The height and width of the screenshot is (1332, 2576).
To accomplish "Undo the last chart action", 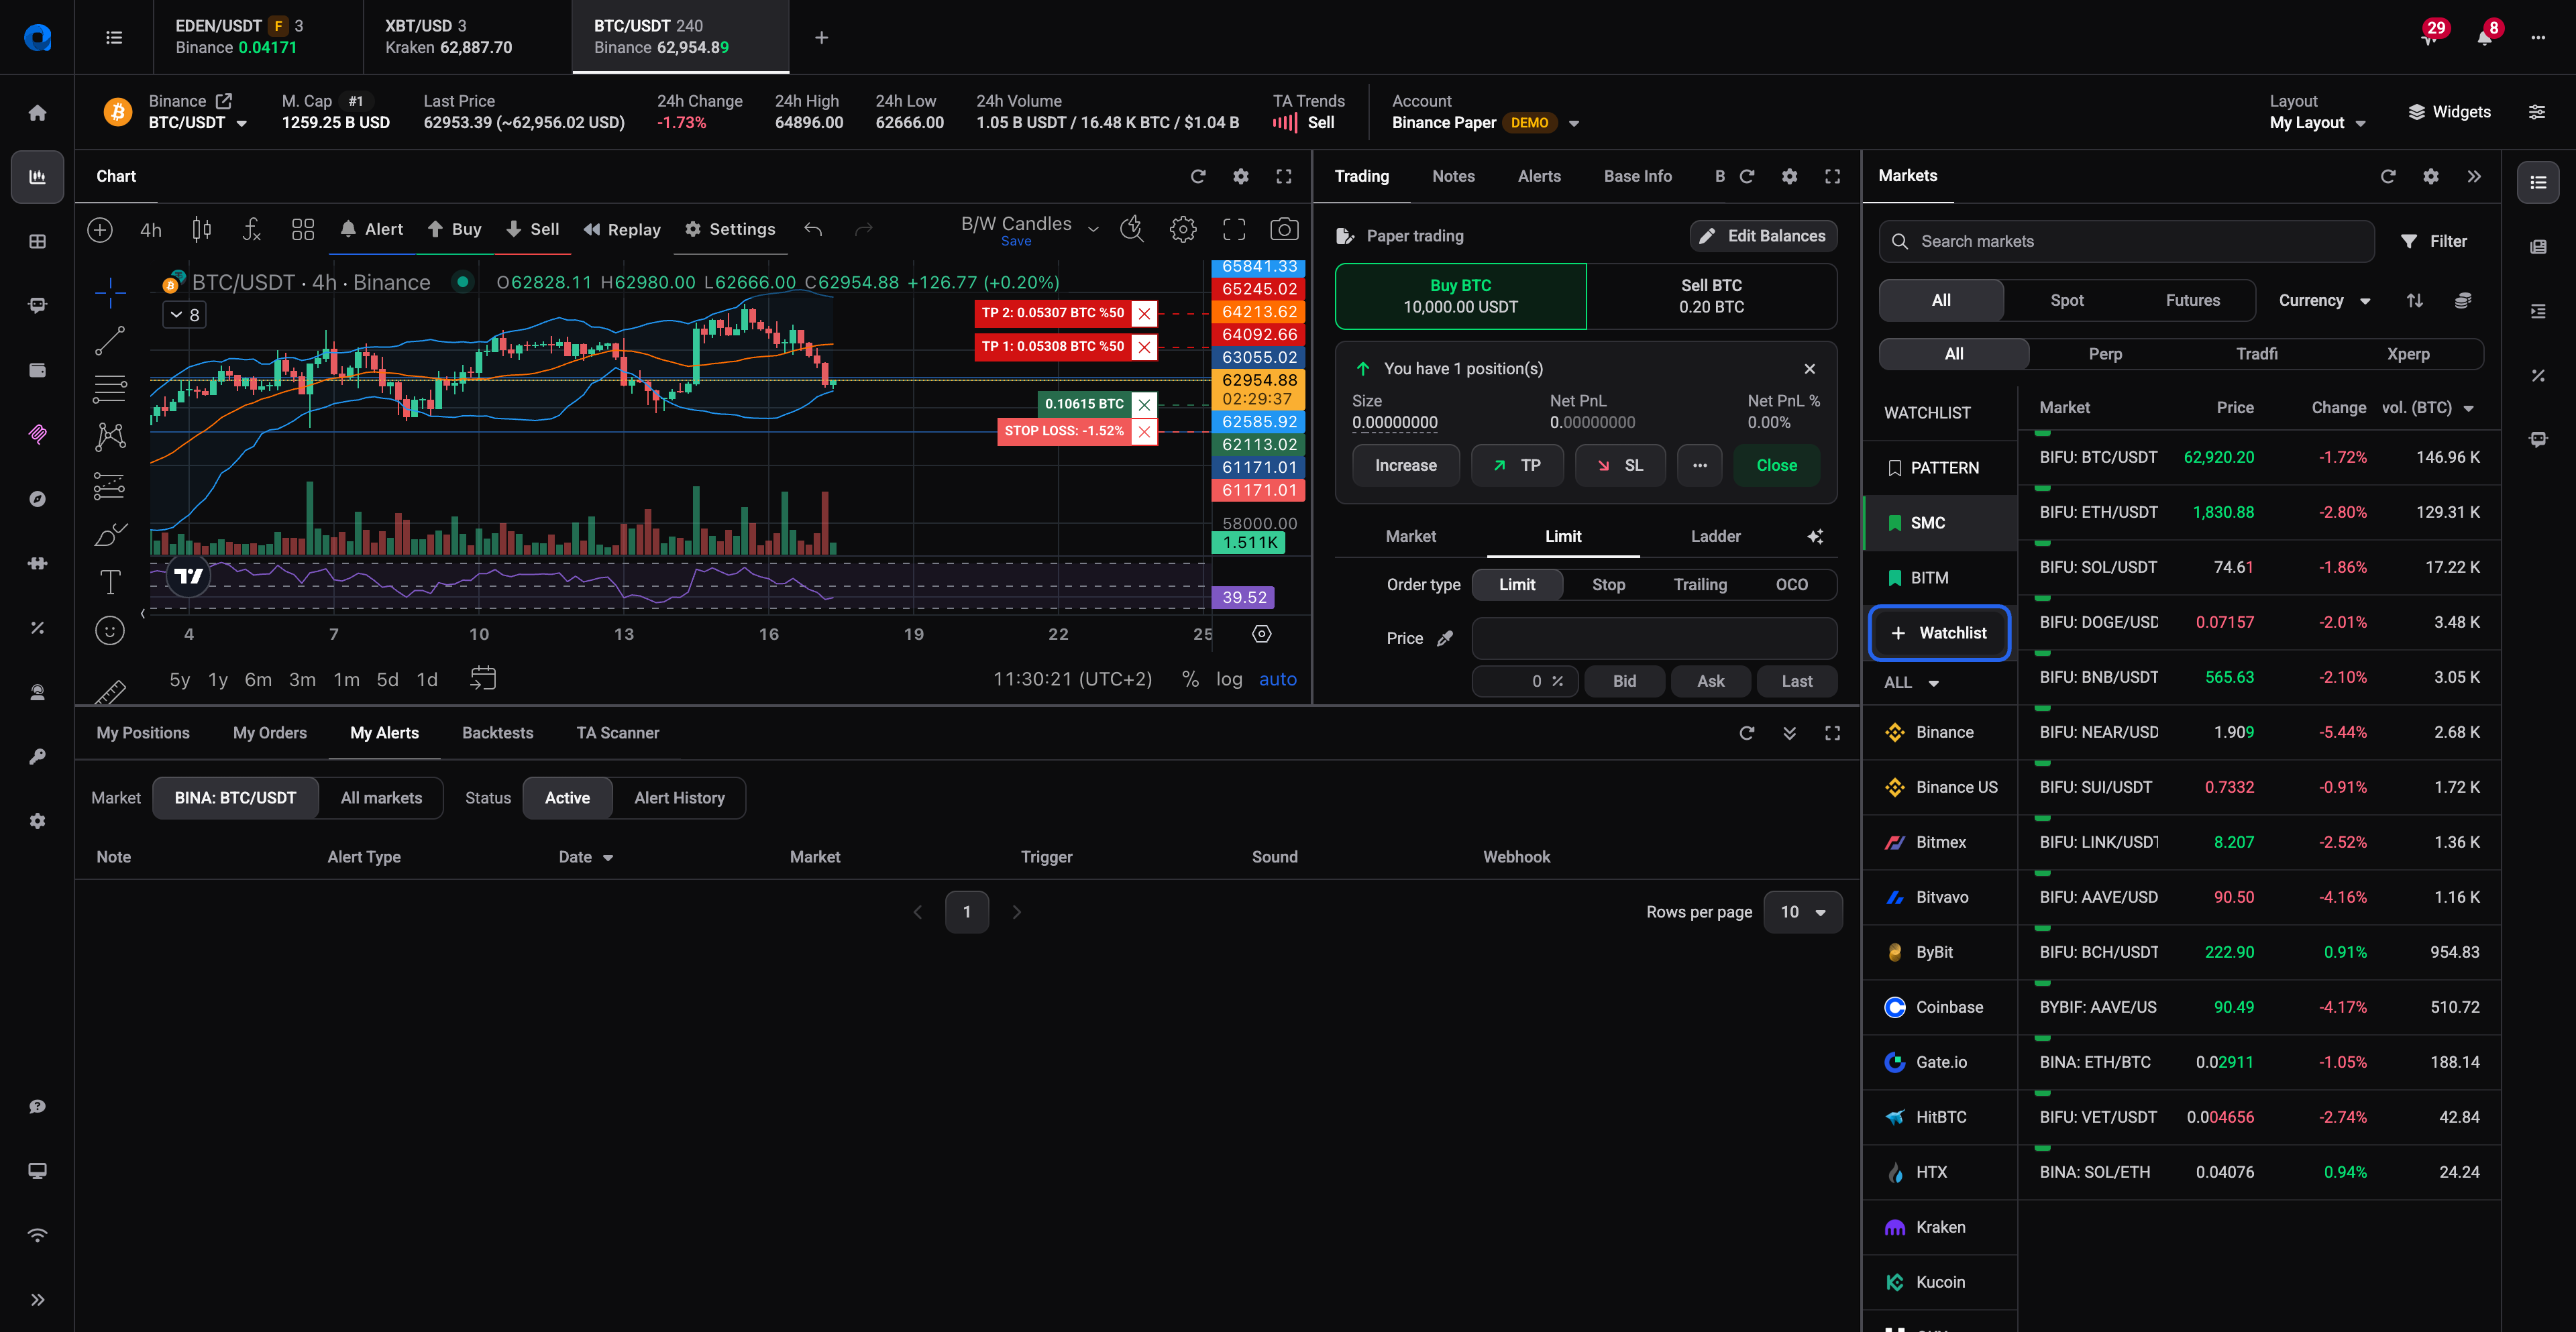I will 813,229.
